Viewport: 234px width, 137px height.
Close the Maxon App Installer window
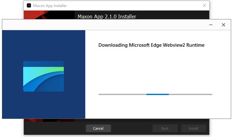click(204, 5)
